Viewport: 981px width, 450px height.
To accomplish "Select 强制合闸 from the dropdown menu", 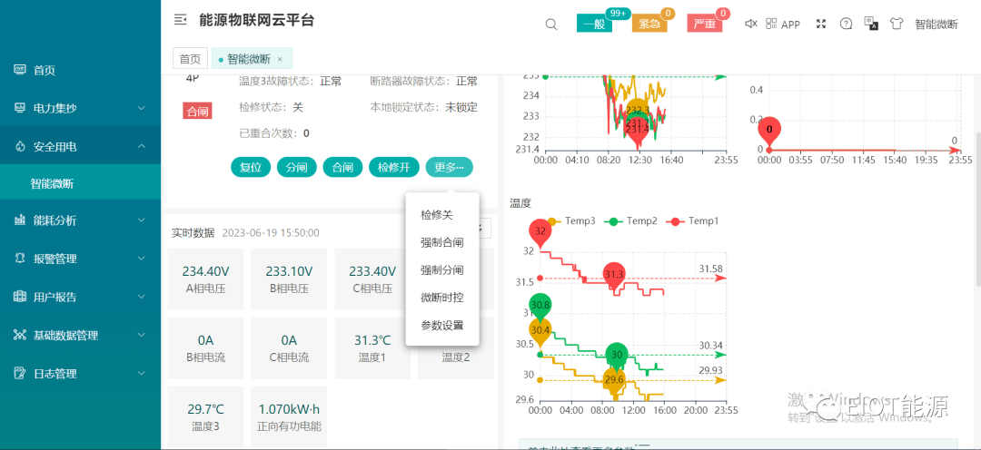I will [442, 242].
